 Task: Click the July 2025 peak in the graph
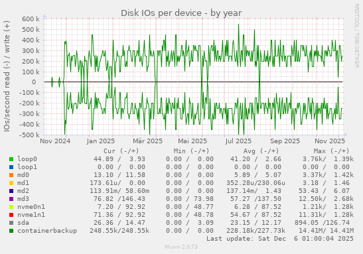239,25
